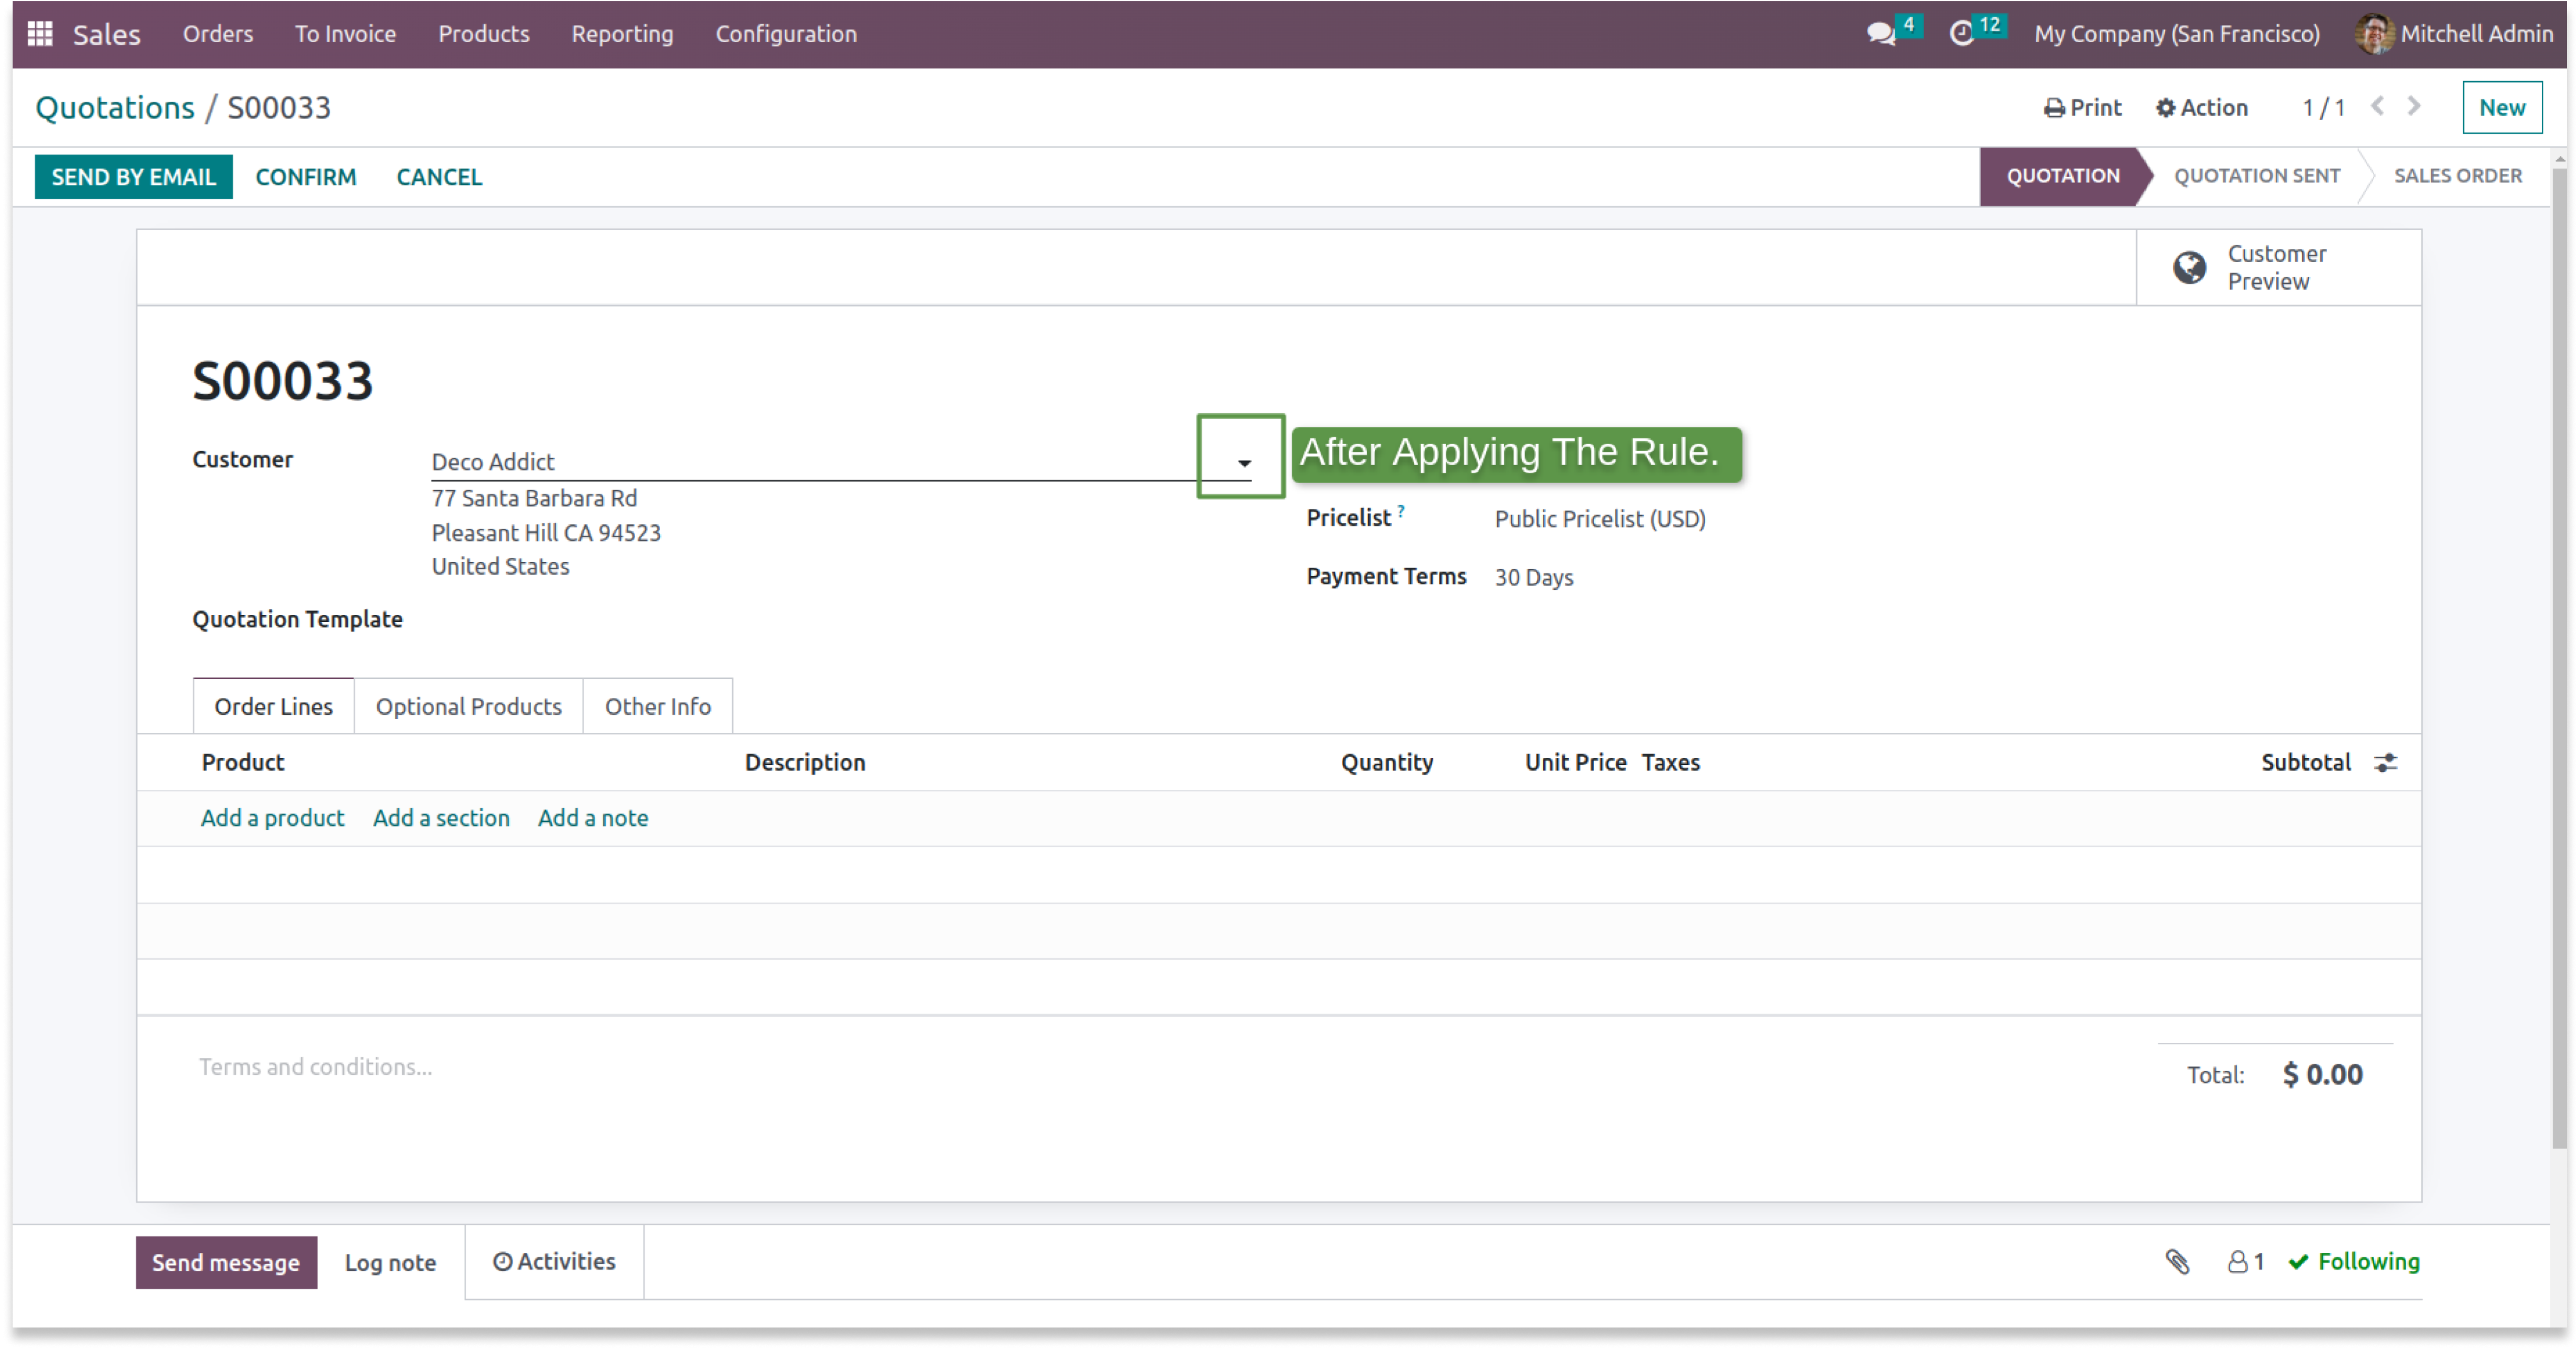
Task: Click the Subtotal column header
Action: pyautogui.click(x=2306, y=763)
